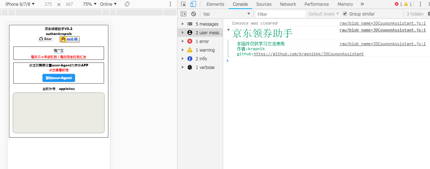
Task: Open device toolbar more options menu
Action: point(170,4)
